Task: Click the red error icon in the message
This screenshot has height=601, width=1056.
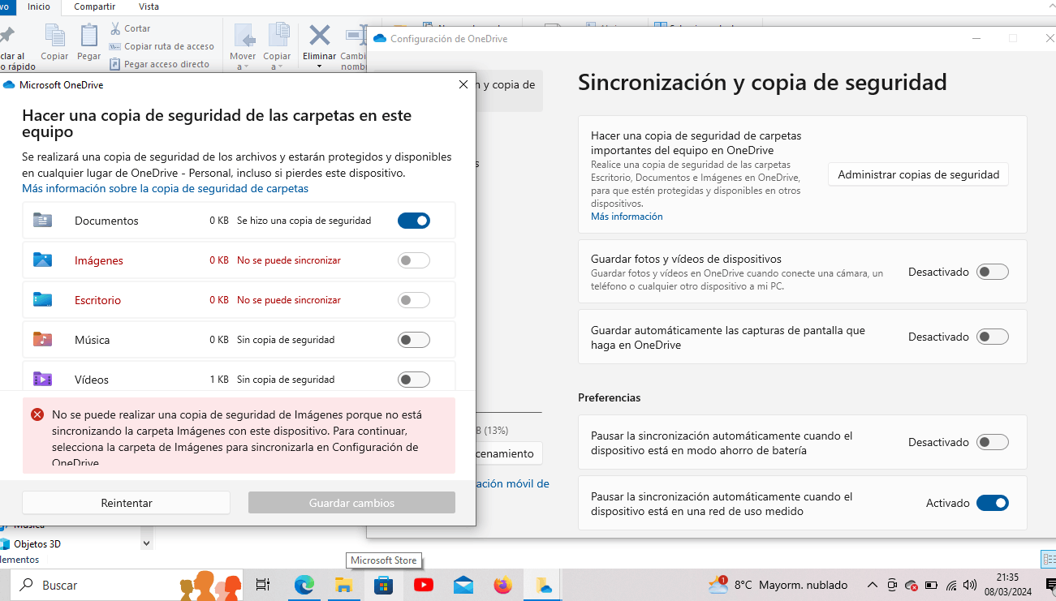Action: pos(37,414)
